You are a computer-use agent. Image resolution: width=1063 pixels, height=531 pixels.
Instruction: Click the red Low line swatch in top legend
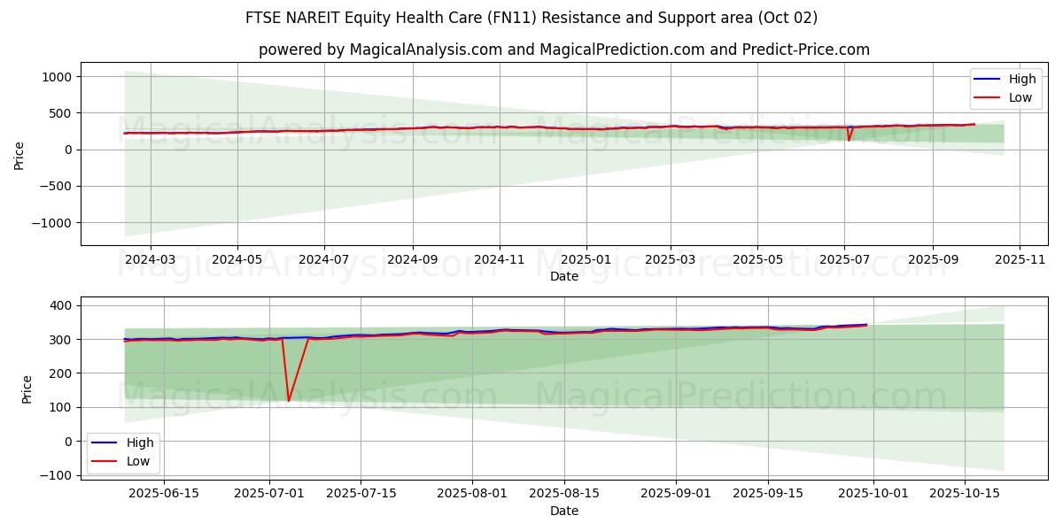tap(987, 97)
